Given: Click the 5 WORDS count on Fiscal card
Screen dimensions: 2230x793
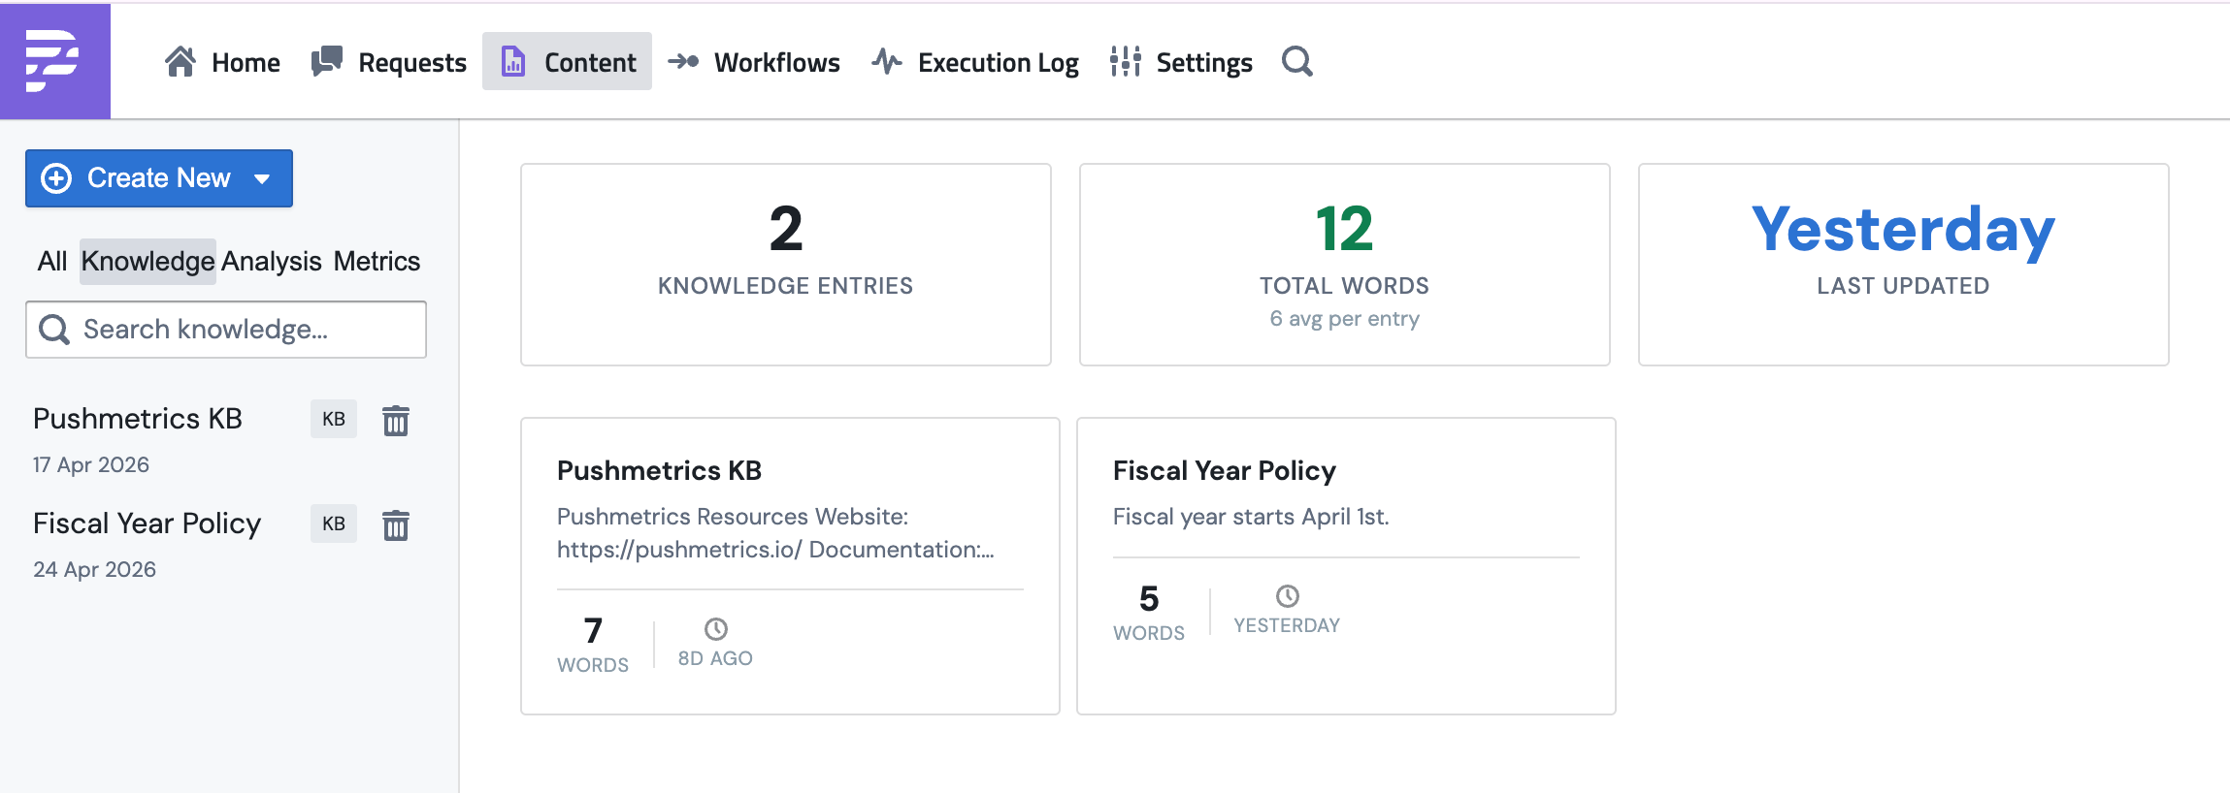Looking at the screenshot, I should (1149, 613).
